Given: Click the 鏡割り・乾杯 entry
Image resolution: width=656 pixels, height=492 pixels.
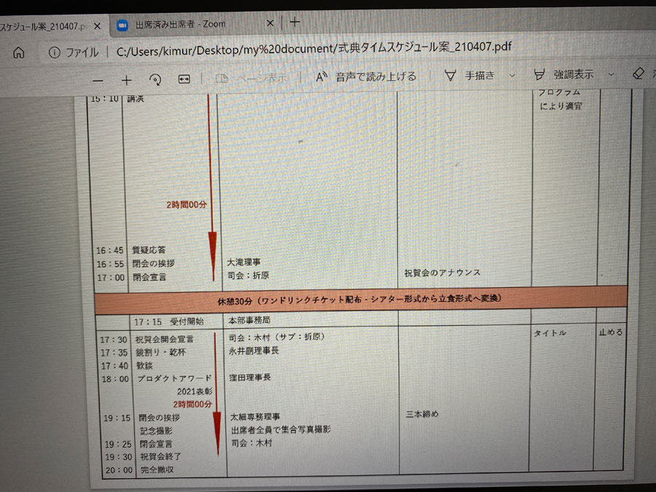Looking at the screenshot, I should click(x=160, y=352).
